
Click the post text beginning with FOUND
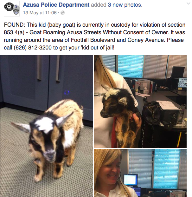point(94,36)
